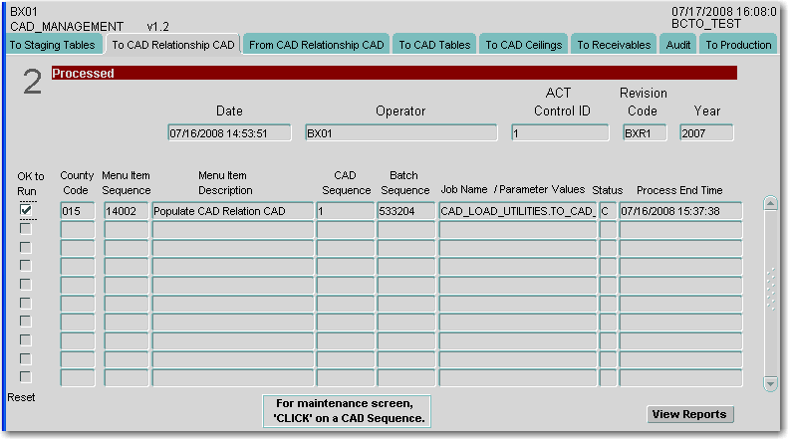788x439 pixels.
Task: Open the To Production tab
Action: (738, 45)
